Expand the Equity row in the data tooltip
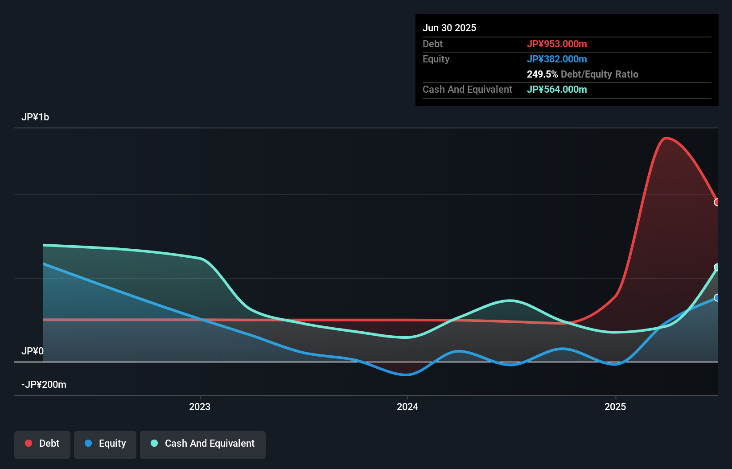The height and width of the screenshot is (469, 732). pos(436,59)
